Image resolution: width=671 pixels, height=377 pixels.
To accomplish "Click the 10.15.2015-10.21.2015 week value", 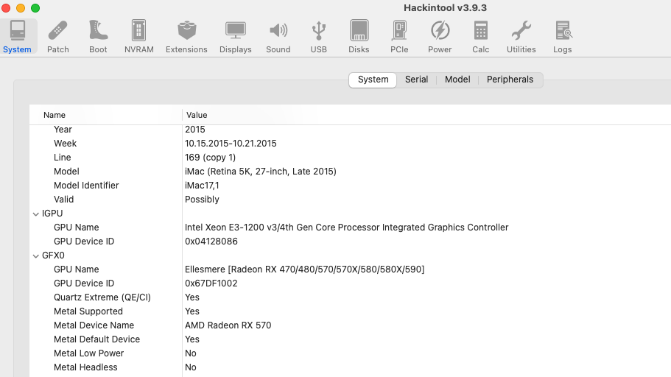I will [x=231, y=144].
